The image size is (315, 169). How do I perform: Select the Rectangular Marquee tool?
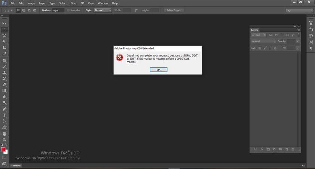click(4, 30)
